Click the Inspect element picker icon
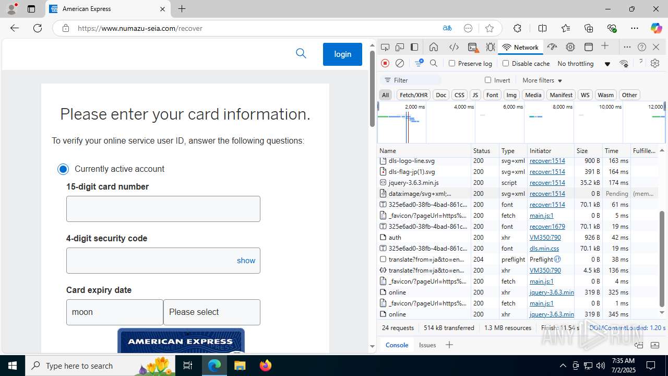This screenshot has width=668, height=376. click(385, 47)
